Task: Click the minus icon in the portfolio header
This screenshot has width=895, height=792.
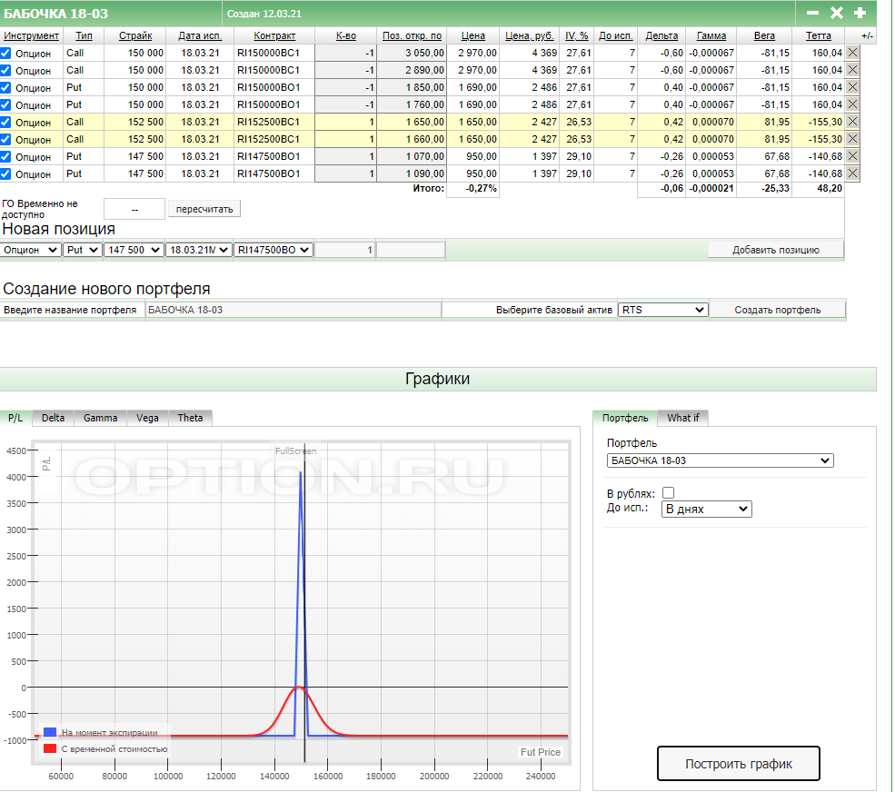Action: tap(812, 13)
